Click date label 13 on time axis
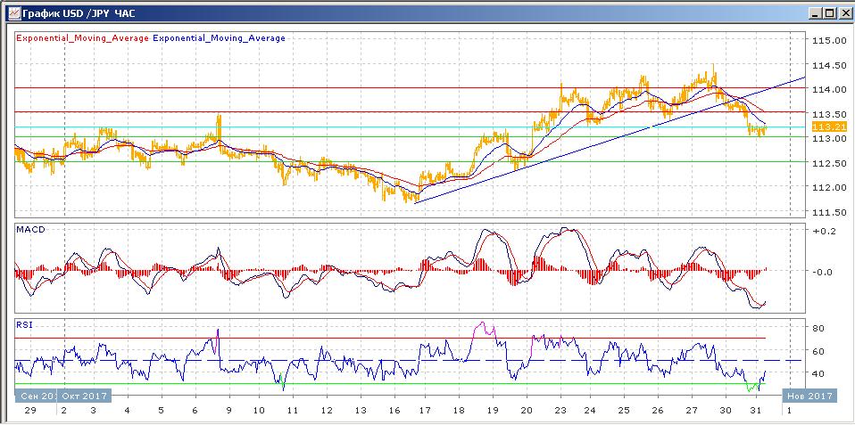The width and height of the screenshot is (855, 425). [361, 409]
